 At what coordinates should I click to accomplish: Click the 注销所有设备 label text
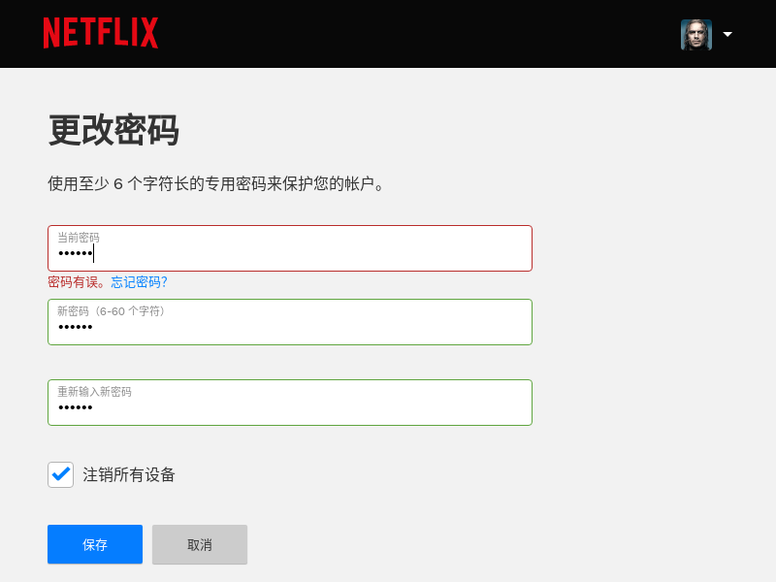click(129, 475)
